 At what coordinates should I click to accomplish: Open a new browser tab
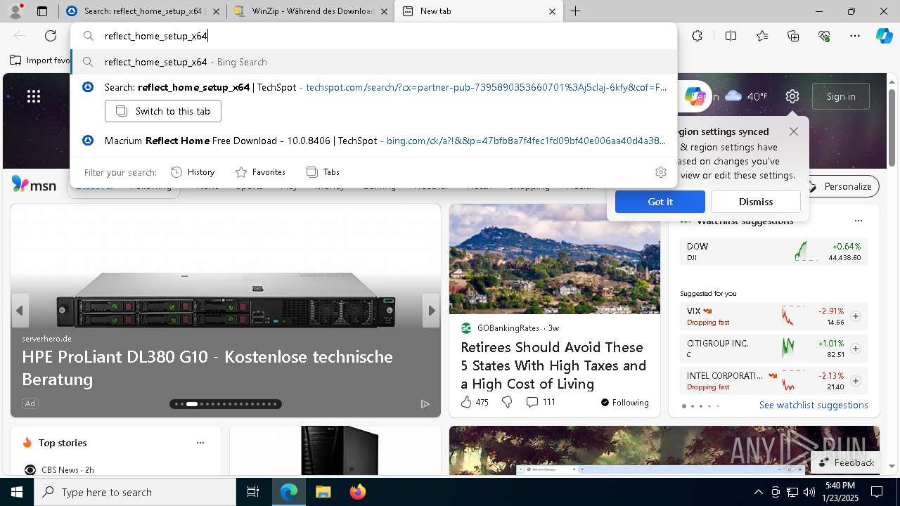[x=575, y=11]
